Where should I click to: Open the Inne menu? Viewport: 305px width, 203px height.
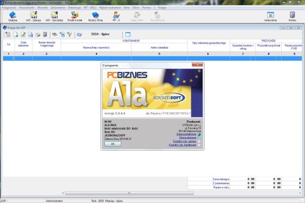(126, 8)
